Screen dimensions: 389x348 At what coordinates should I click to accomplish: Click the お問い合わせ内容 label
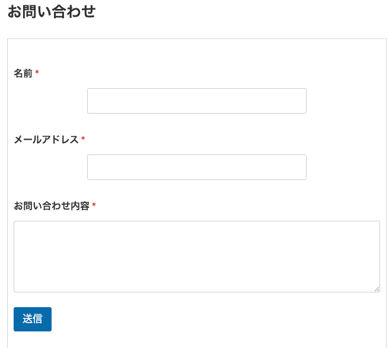52,206
